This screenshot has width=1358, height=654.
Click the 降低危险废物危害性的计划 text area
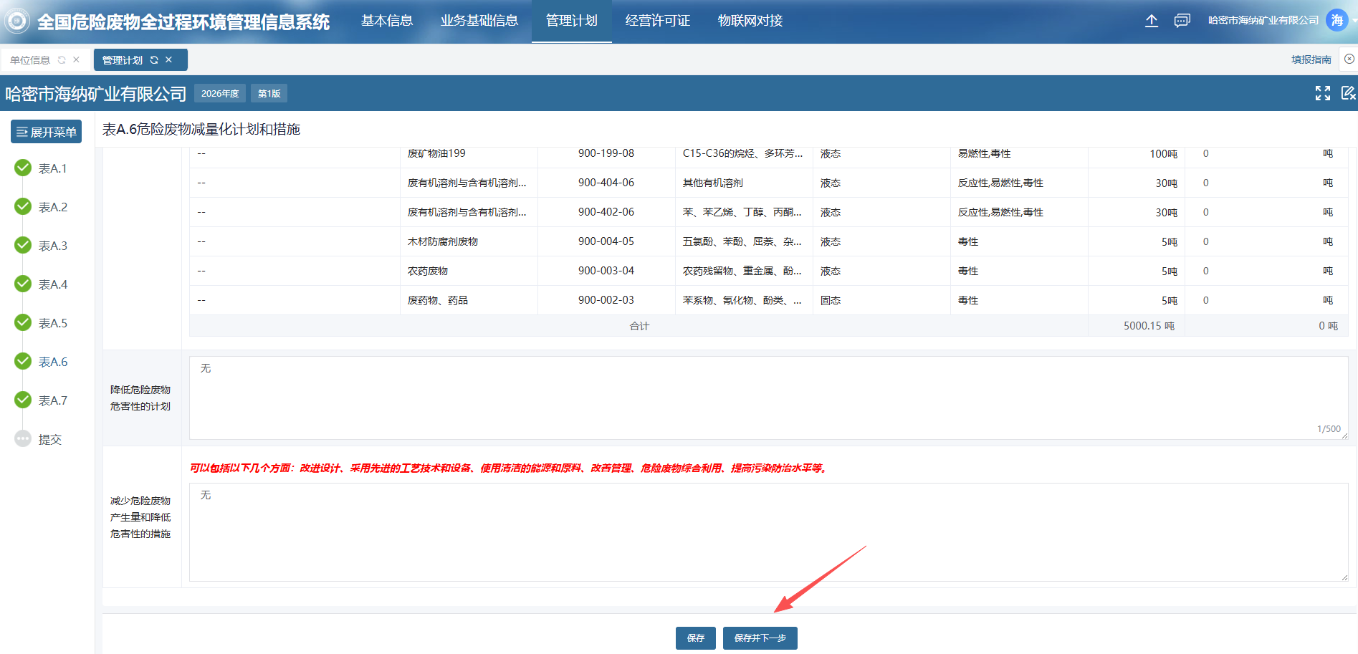tap(768, 398)
